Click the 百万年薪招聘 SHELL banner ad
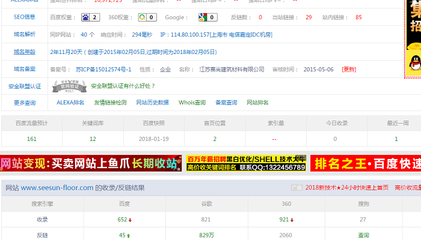This screenshot has width=421, height=240. [x=246, y=163]
